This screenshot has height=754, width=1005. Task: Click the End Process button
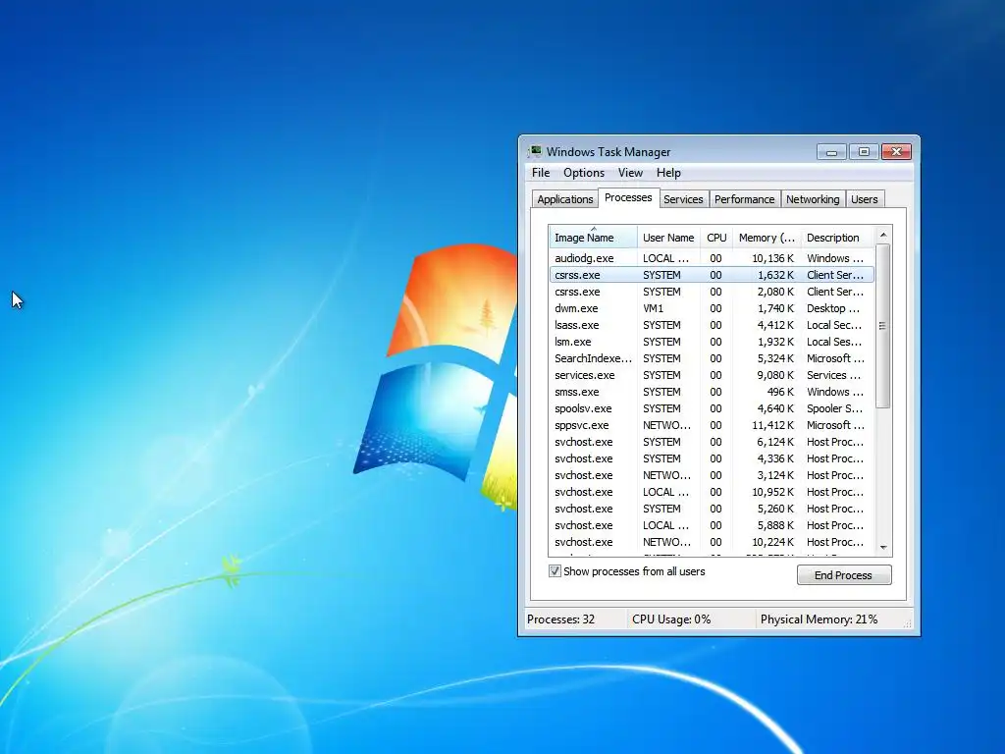[x=843, y=575]
